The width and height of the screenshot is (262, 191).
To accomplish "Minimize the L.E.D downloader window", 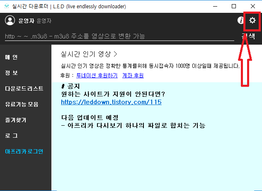I will pyautogui.click(x=215, y=6).
